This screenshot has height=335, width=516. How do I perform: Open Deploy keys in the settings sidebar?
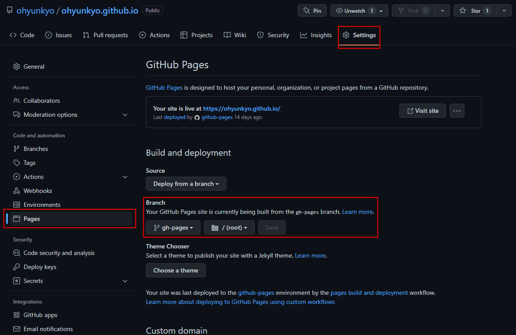pos(71,267)
